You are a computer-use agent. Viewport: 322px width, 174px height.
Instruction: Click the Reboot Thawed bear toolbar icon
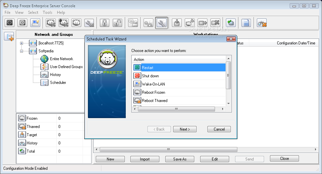click(51, 23)
